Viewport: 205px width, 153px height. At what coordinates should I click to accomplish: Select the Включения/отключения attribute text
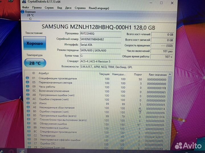click(54, 91)
